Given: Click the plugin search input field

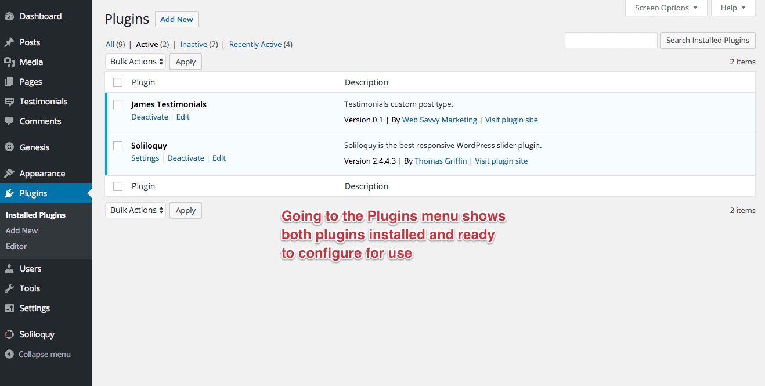Looking at the screenshot, I should [611, 40].
